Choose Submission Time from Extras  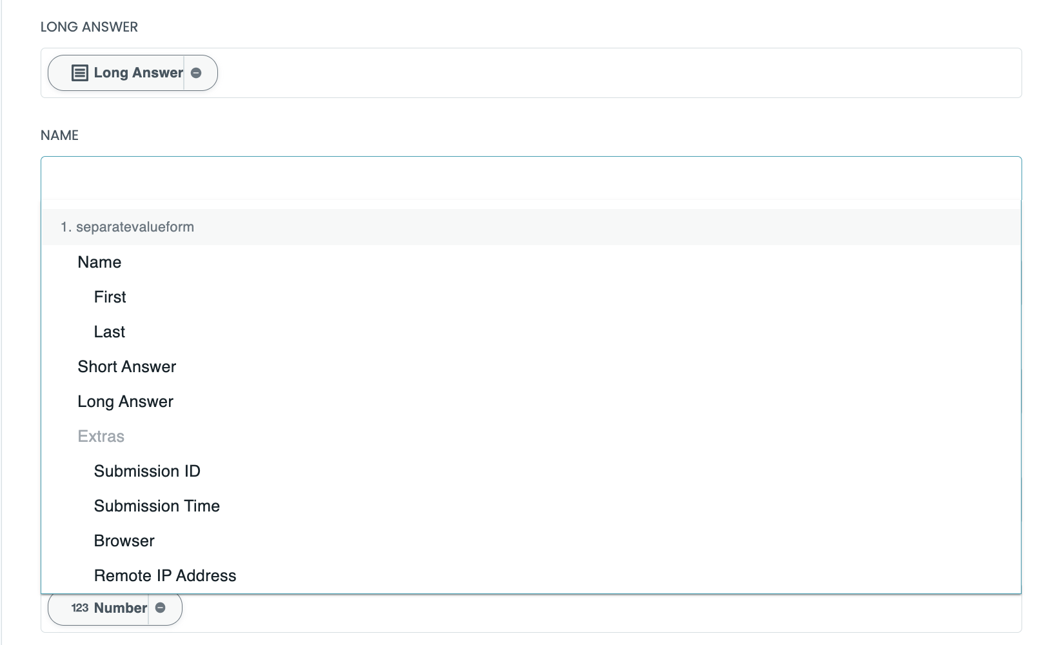(x=157, y=506)
